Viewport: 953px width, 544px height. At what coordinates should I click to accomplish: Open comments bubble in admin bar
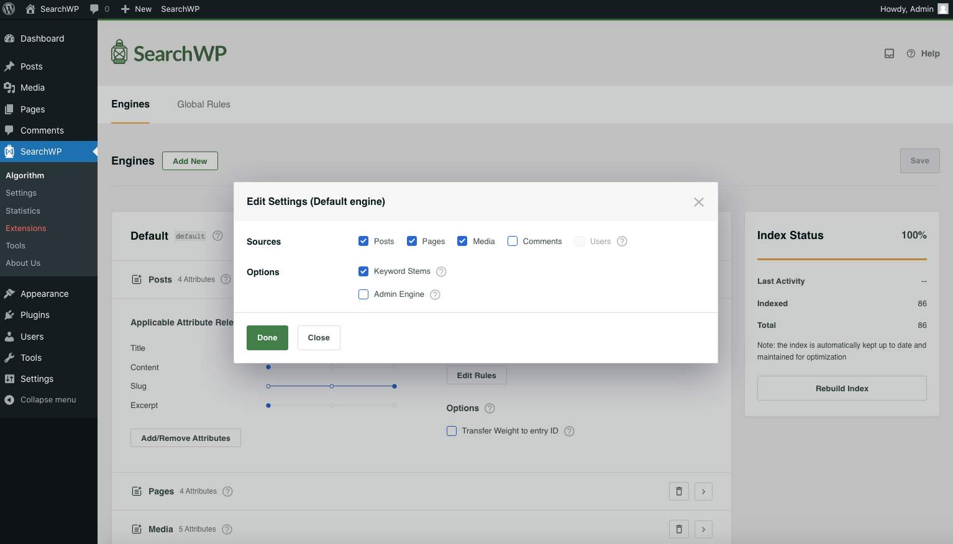coord(99,9)
